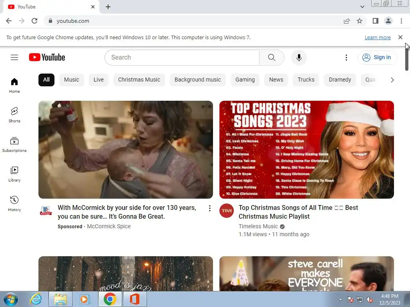
Task: Open History in sidebar
Action: [x=14, y=203]
